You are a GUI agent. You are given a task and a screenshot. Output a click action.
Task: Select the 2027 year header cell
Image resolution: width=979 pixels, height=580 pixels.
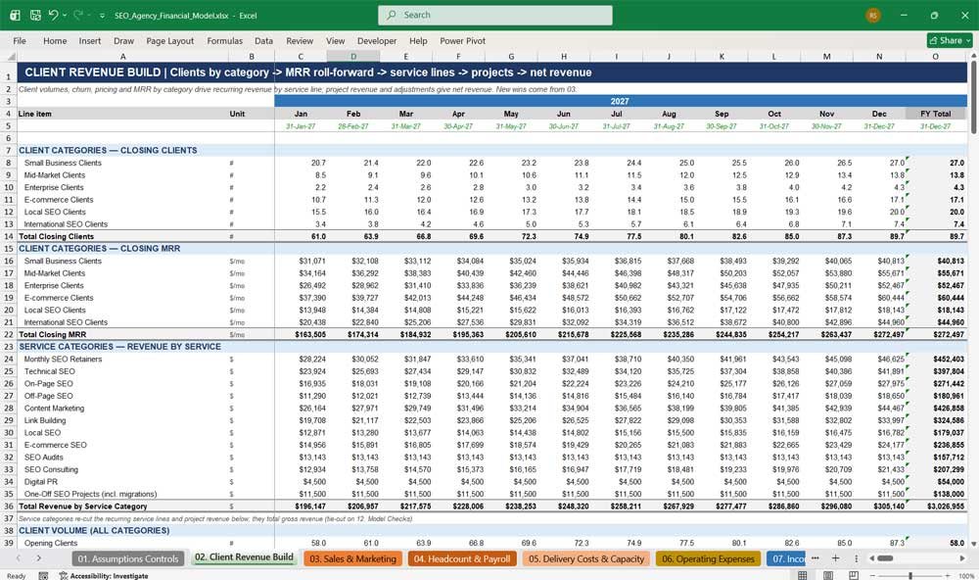[620, 101]
